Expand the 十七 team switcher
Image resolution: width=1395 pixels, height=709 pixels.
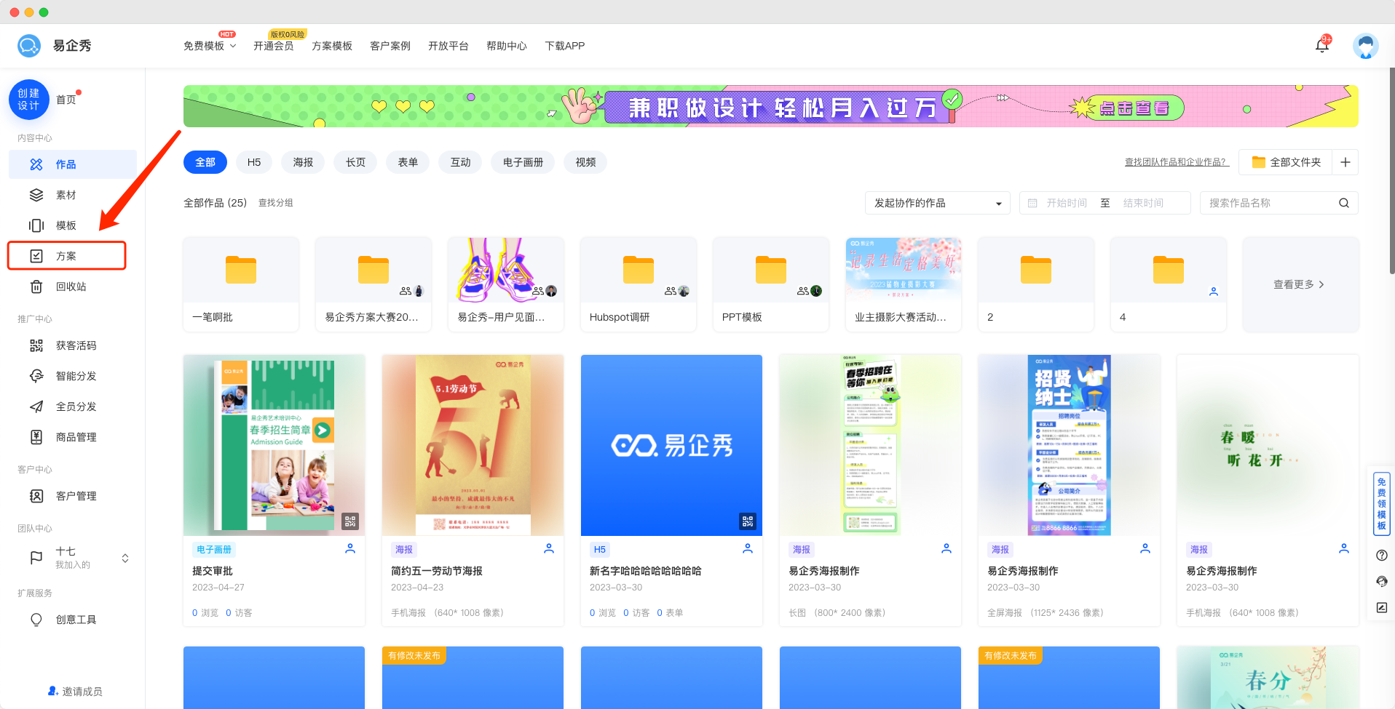point(125,558)
